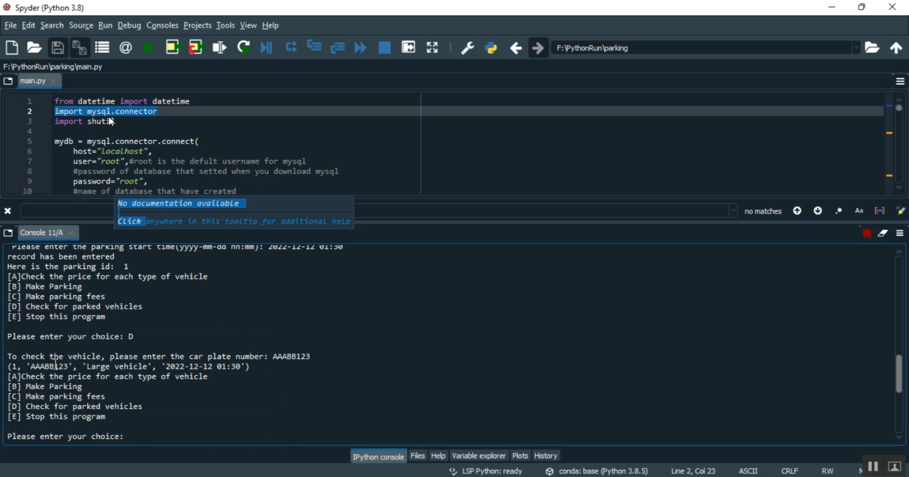Interrupt kernel with red stop square
Viewport: 909px width, 477px height.
pyautogui.click(x=867, y=233)
